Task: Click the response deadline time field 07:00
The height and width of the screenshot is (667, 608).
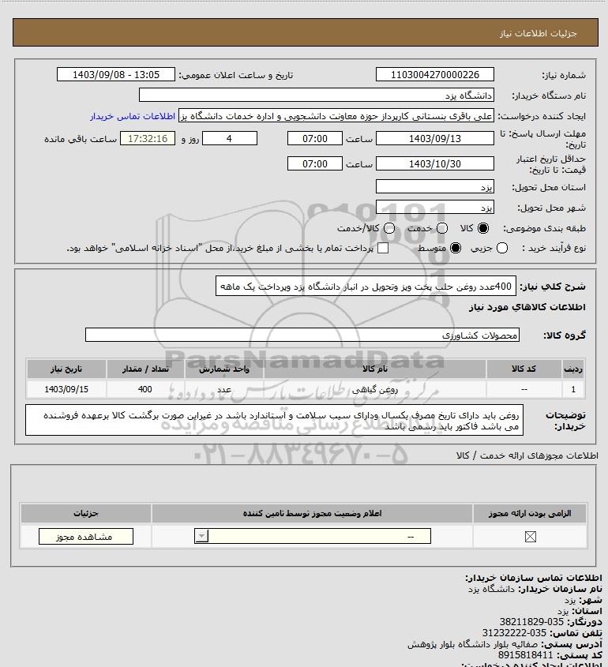Action: coord(315,138)
